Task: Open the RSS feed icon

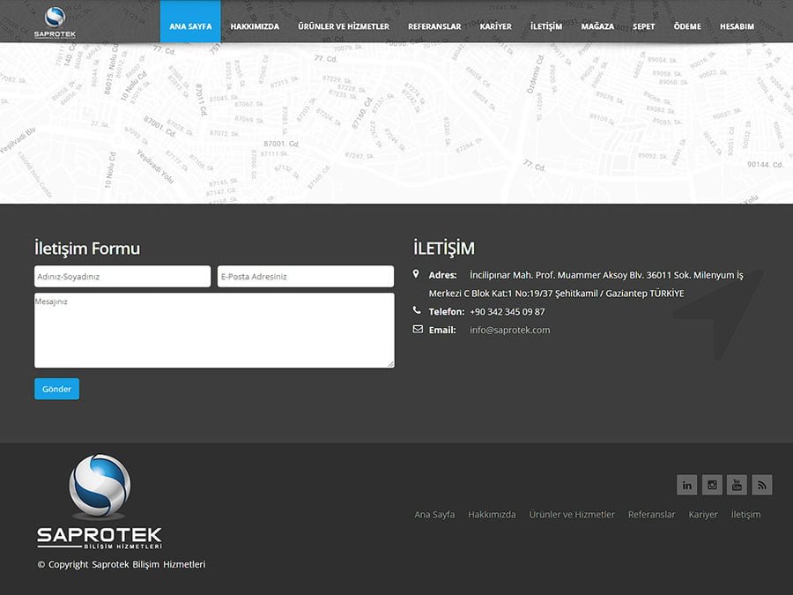Action: click(762, 485)
